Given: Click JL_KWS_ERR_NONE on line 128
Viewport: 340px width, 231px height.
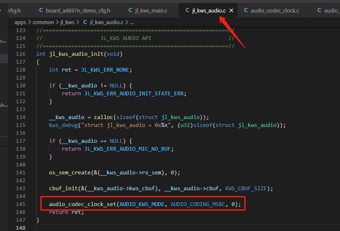Looking at the screenshot, I should (105, 70).
